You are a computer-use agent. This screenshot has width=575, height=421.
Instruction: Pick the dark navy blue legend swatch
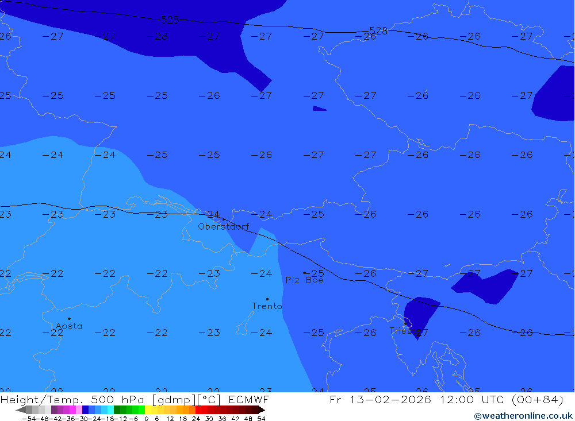85,410
